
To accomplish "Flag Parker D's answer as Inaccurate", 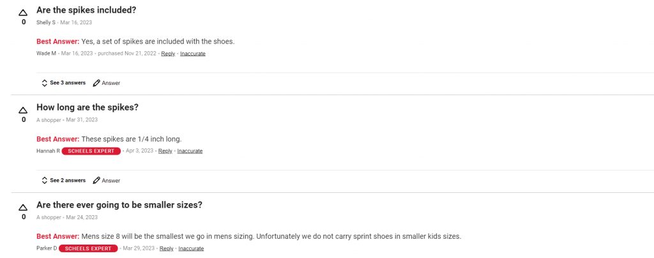I will 191,249.
